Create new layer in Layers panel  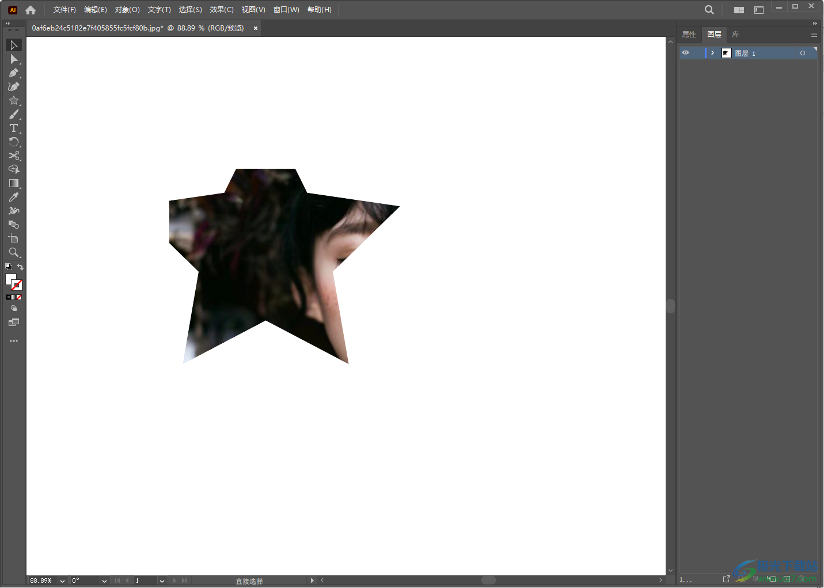click(x=787, y=579)
